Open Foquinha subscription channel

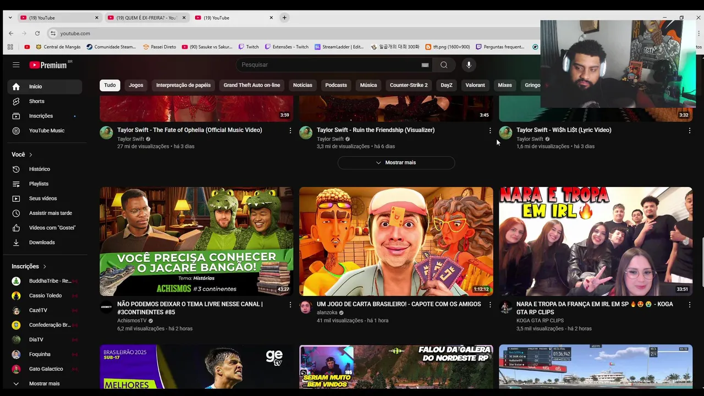click(45, 354)
